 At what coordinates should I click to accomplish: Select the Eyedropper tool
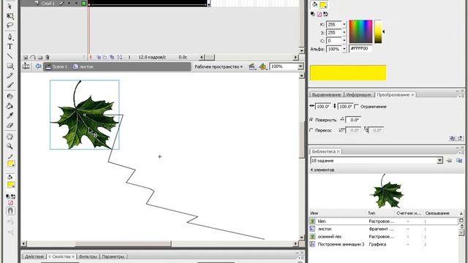tap(10, 115)
